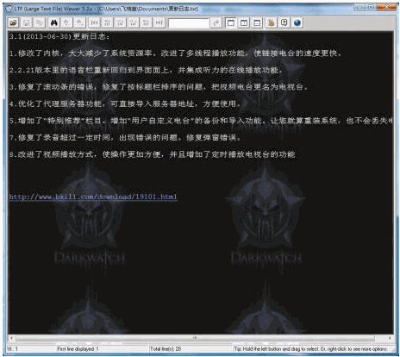Open the help question mark icon
The image size is (400, 357).
point(284,22)
